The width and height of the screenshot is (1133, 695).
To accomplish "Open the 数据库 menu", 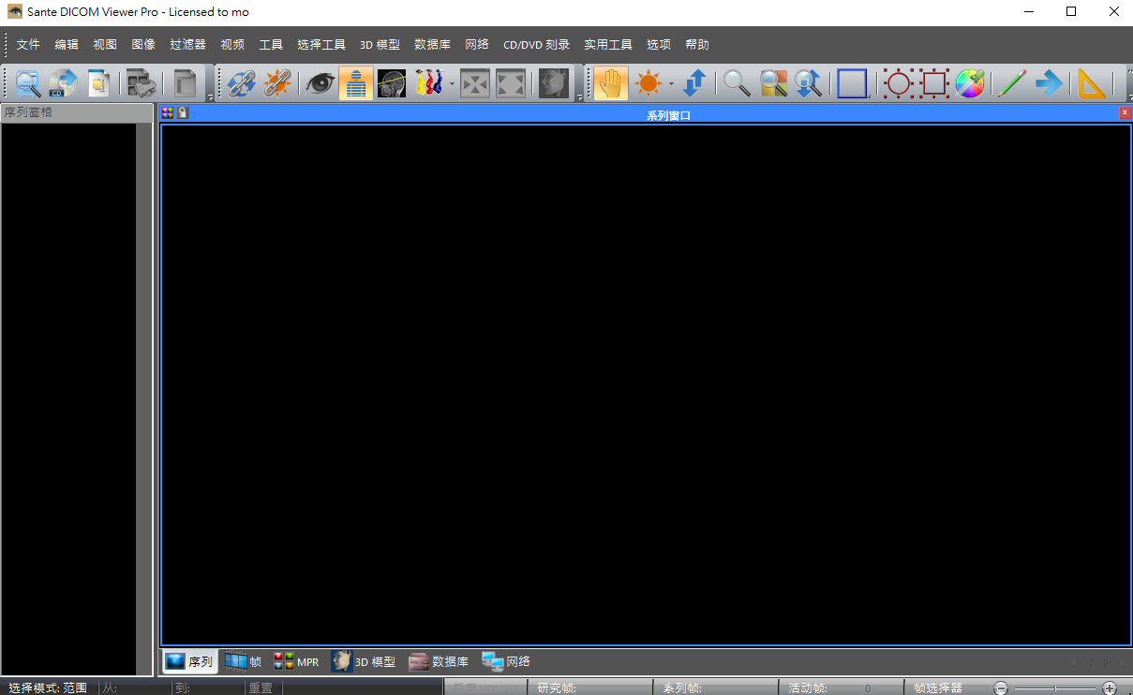I will 432,45.
